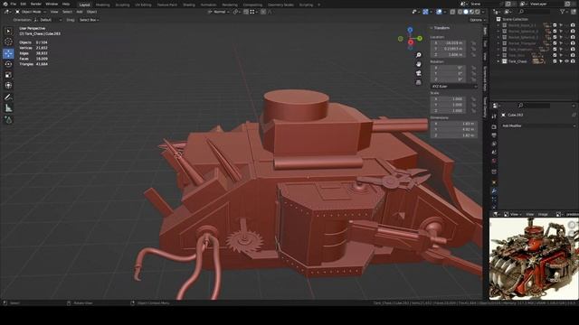Activate the 3D Cursor tool

(8, 42)
